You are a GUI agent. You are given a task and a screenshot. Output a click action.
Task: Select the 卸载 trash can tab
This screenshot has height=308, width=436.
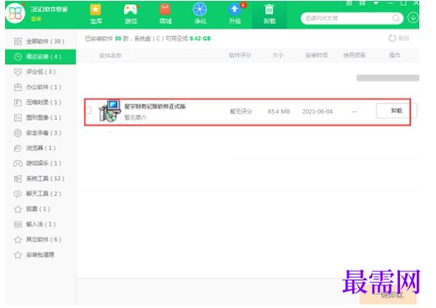tap(269, 14)
